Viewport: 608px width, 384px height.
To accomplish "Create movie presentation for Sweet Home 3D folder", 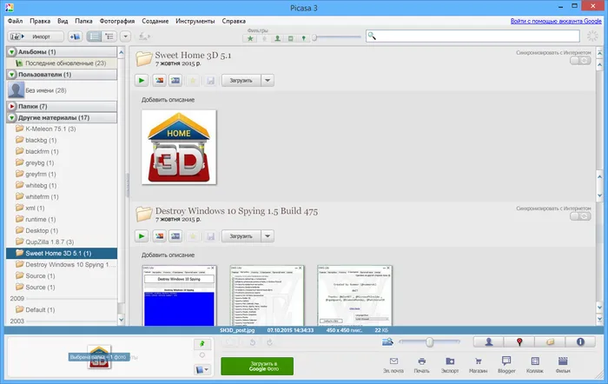I will tap(175, 80).
